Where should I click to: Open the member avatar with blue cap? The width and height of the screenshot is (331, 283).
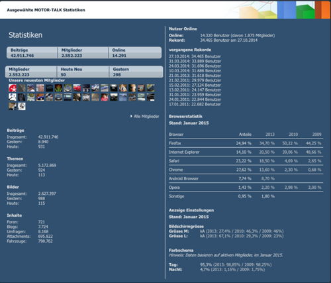click(x=31, y=88)
